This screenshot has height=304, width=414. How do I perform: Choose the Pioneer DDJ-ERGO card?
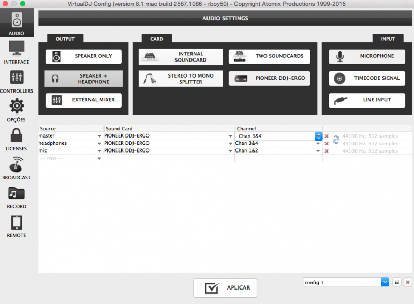tap(269, 79)
